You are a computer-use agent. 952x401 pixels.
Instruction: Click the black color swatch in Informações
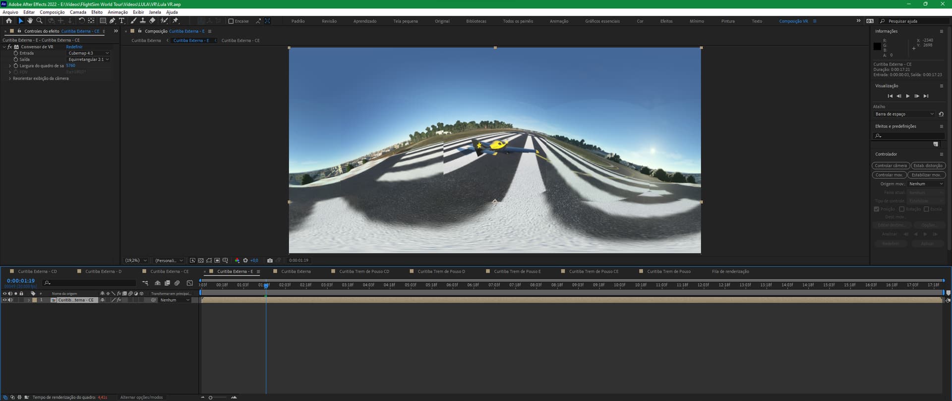tap(877, 47)
